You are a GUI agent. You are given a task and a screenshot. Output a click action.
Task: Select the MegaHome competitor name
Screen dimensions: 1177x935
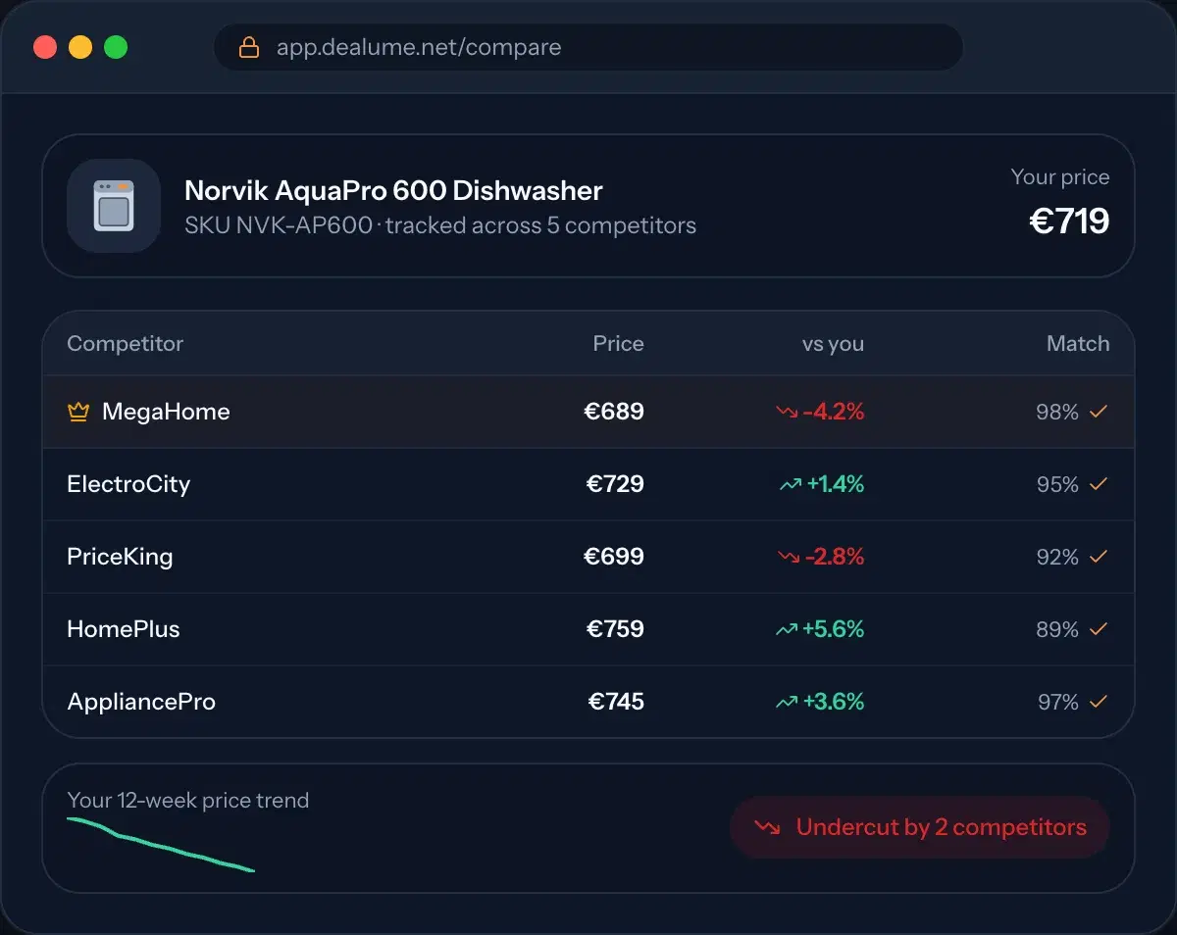166,412
